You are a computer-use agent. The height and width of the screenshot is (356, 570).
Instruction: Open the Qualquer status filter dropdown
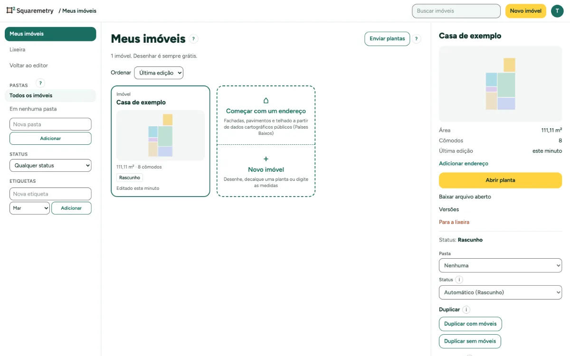point(50,166)
